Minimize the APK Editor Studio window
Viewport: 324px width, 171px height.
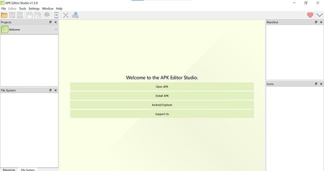[x=294, y=3]
